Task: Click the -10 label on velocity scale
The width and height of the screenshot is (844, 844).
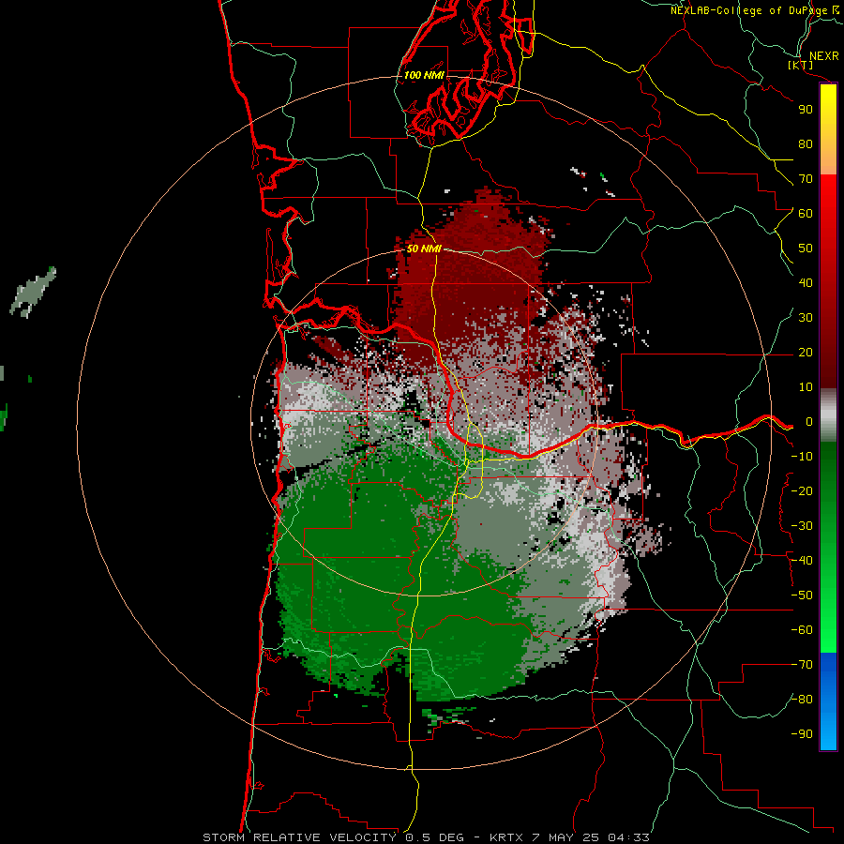Action: [x=802, y=457]
